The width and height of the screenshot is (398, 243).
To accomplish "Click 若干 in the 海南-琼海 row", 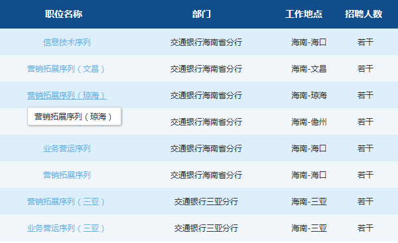I will pyautogui.click(x=365, y=96).
